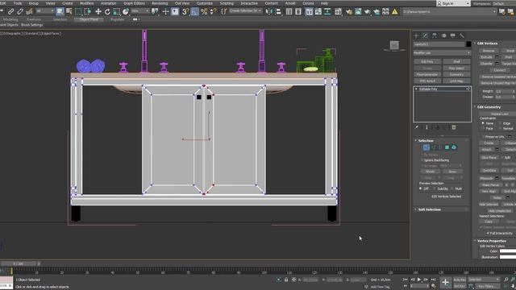Screen dimensions: 516x290
Task: Open the Tools menu
Action: [18, 3]
